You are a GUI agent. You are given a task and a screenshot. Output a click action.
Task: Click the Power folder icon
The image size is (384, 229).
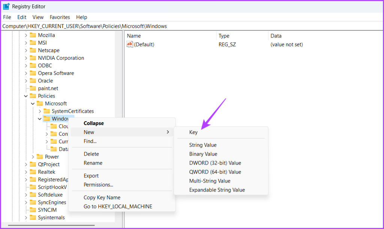click(x=40, y=156)
